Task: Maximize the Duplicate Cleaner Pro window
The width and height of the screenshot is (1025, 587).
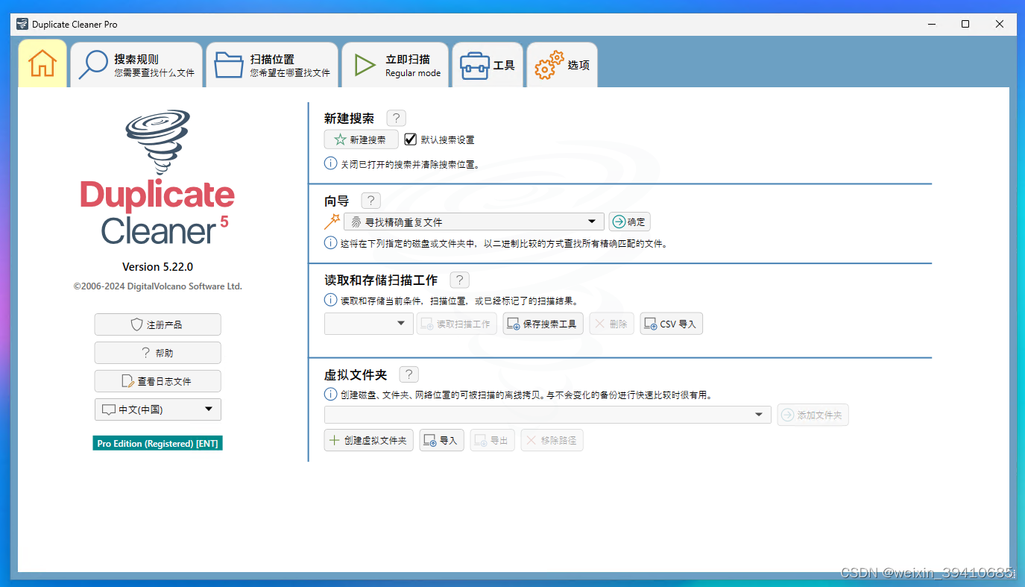Action: [x=965, y=24]
